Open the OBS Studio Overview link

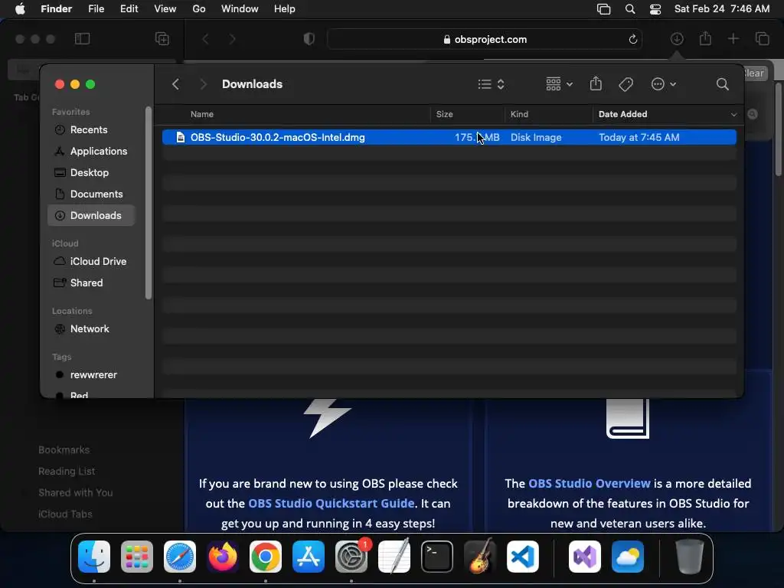tap(590, 484)
